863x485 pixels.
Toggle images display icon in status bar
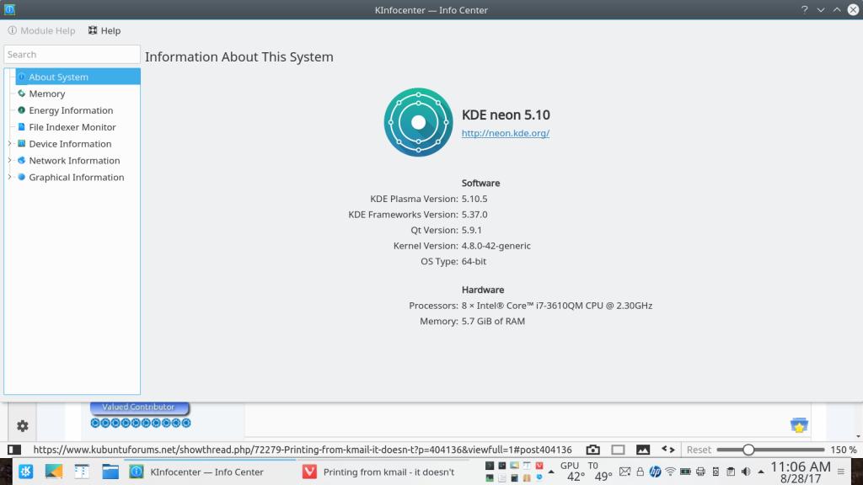coord(643,450)
